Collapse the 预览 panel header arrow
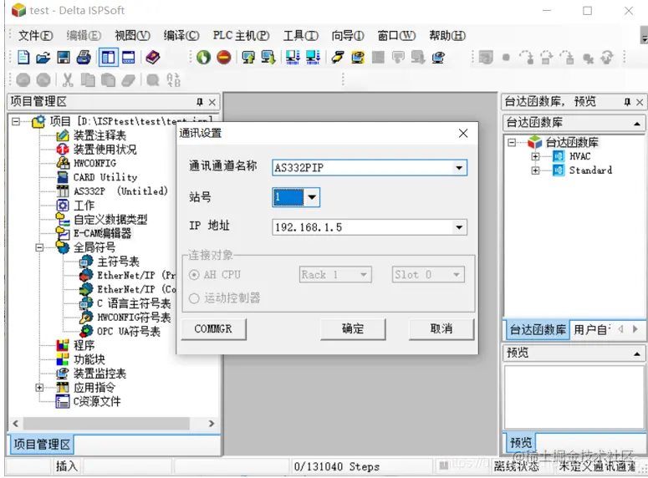This screenshot has height=478, width=648. coord(637,353)
